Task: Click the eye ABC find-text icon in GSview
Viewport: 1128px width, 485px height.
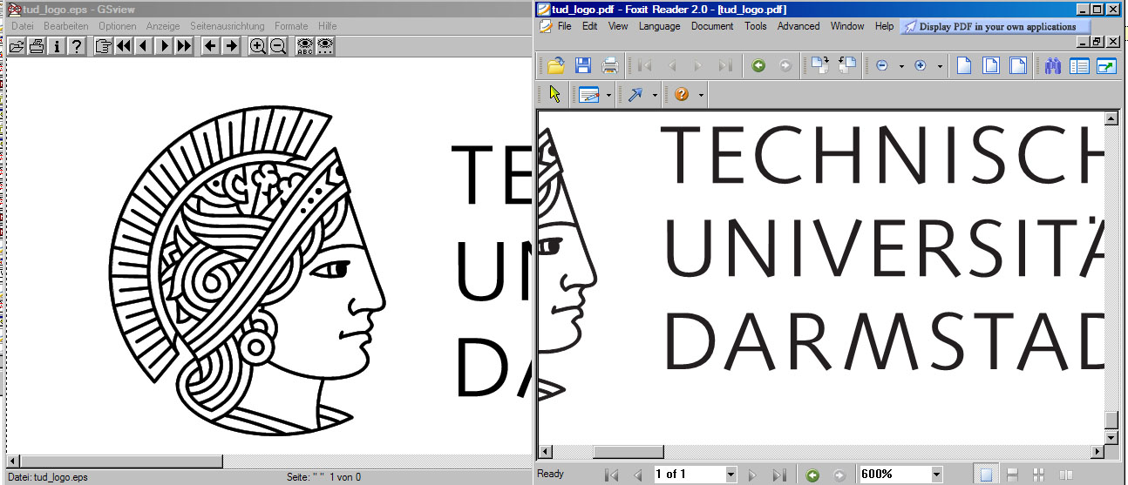Action: point(305,46)
